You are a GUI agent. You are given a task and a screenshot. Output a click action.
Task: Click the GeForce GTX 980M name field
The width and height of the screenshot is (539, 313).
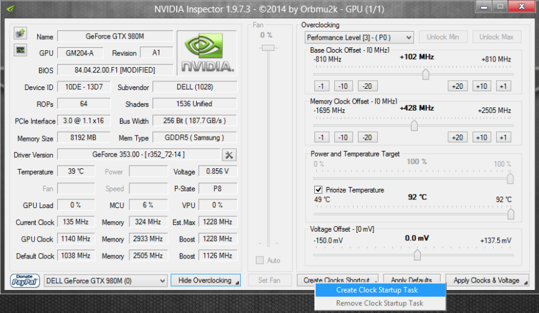(115, 37)
